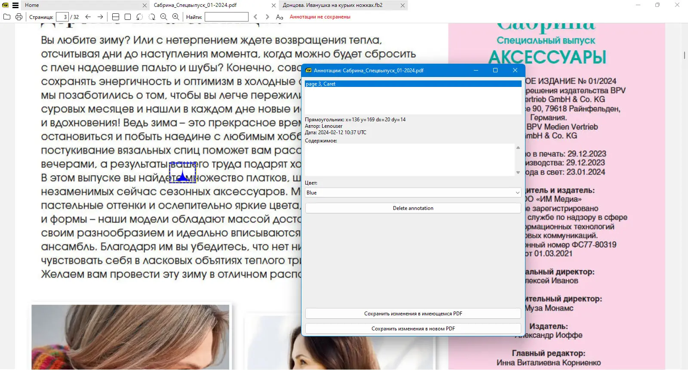This screenshot has height=370, width=688.
Task: Close the Аннотации dialog
Action: click(x=515, y=70)
